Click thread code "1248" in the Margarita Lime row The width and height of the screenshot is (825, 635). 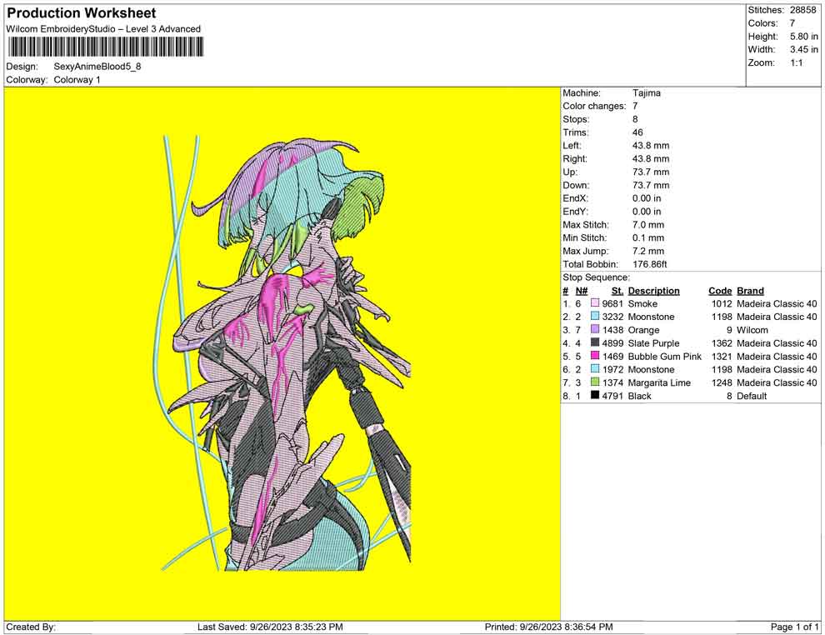pyautogui.click(x=722, y=382)
